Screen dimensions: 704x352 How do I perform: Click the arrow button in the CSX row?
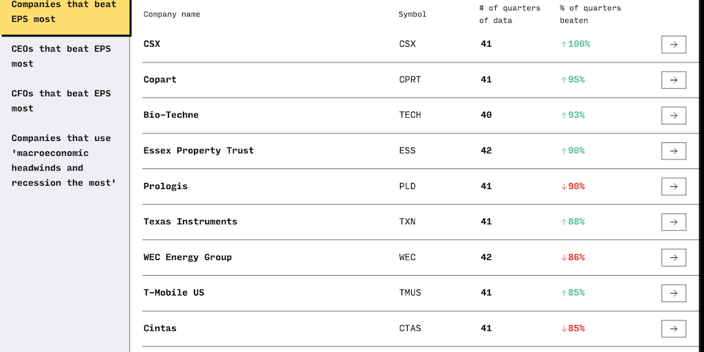click(673, 45)
